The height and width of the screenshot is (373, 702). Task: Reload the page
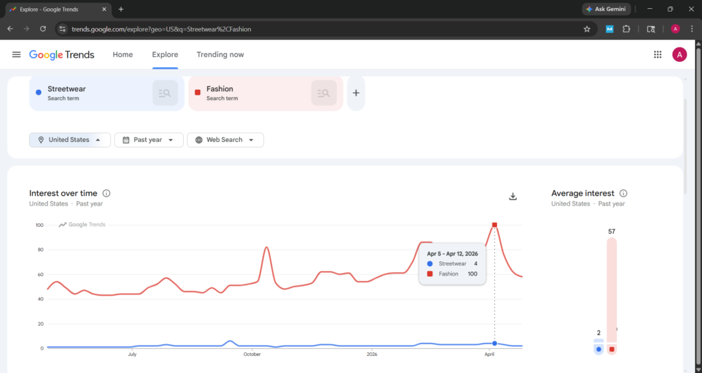pyautogui.click(x=43, y=29)
